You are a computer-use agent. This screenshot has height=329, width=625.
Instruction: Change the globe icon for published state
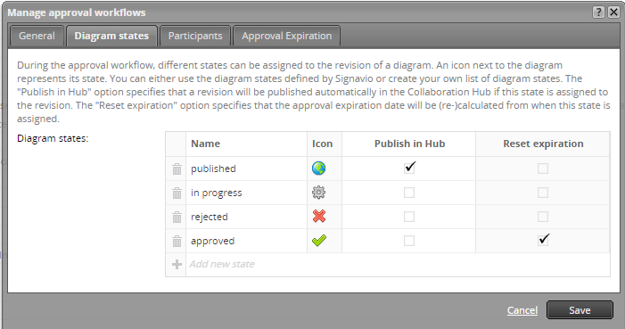click(318, 169)
